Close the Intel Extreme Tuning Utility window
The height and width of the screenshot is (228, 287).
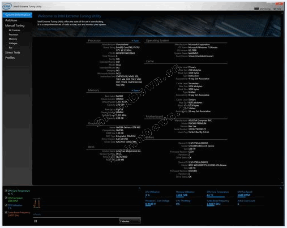[280, 4]
